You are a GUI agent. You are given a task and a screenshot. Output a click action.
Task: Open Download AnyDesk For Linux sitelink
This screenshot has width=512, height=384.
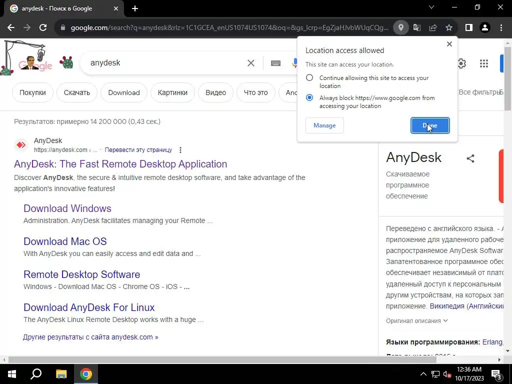tap(89, 307)
